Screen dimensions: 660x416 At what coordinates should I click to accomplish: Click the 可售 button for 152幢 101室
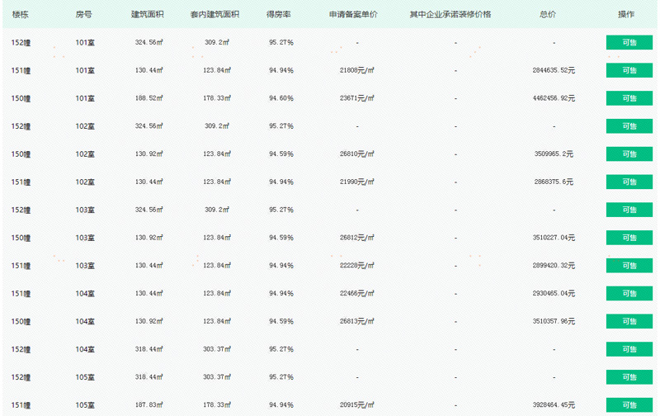pyautogui.click(x=629, y=43)
